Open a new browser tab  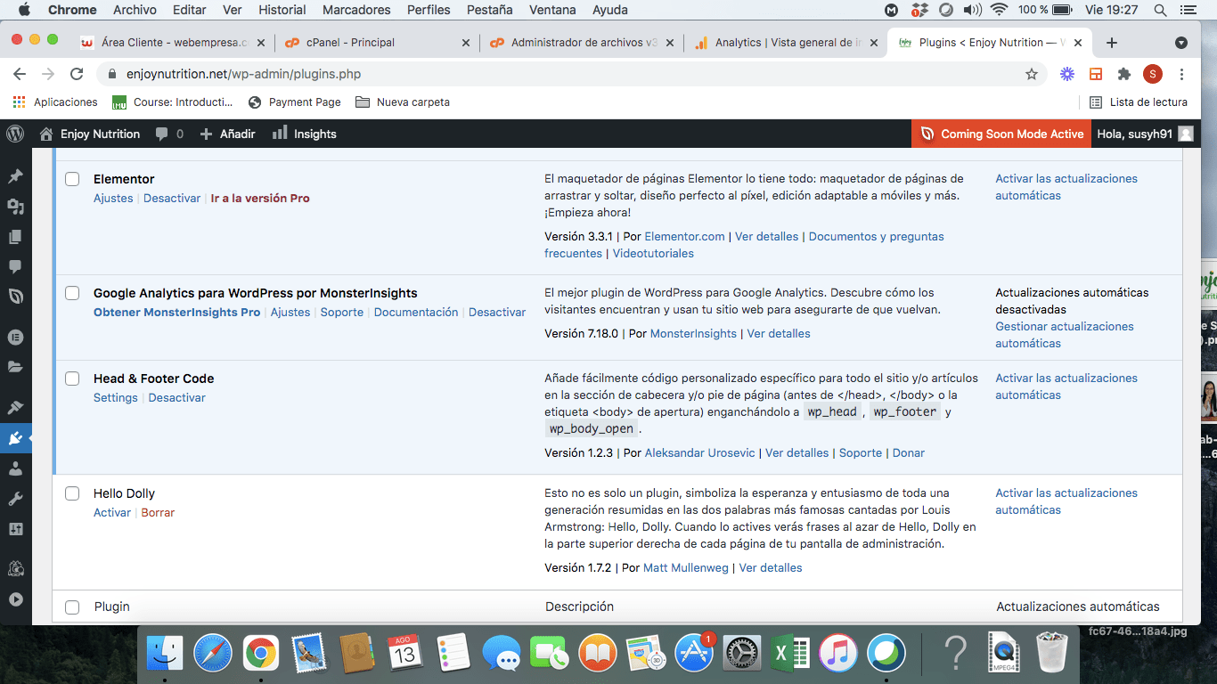click(1112, 43)
